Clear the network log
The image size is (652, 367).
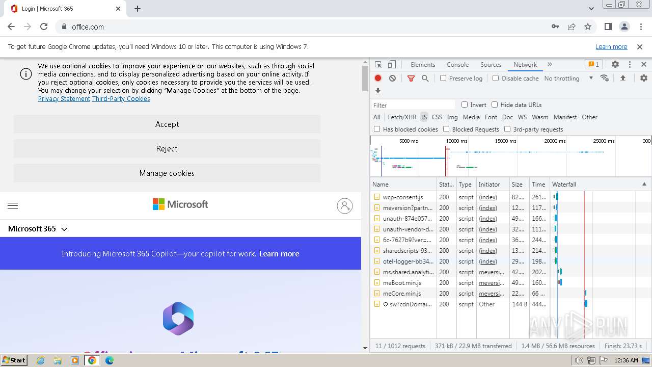pos(392,78)
